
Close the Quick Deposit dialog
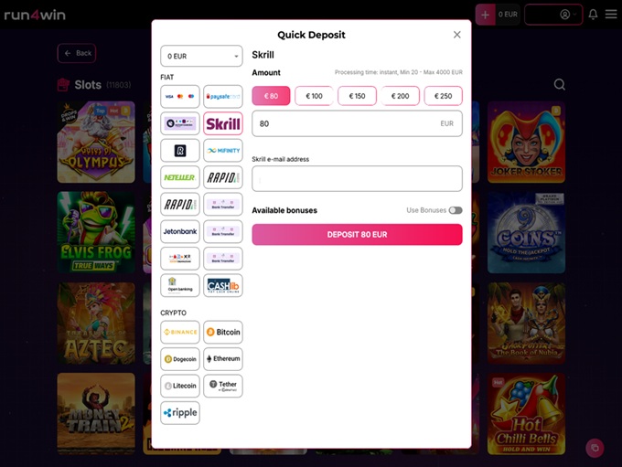457,35
